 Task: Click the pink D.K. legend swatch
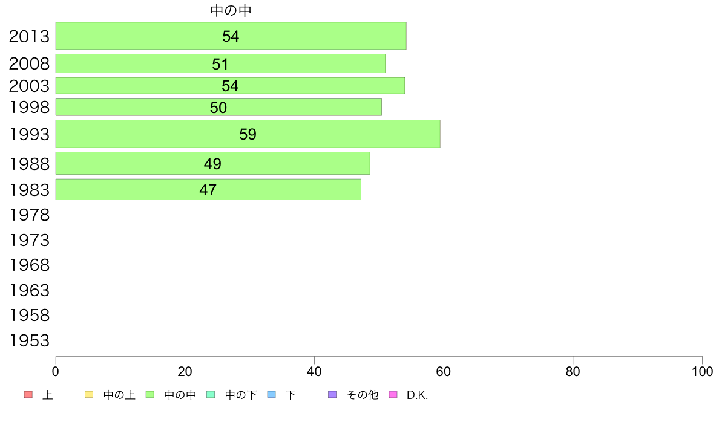coord(393,395)
